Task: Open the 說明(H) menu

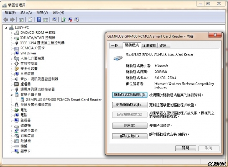Action: (x=58, y=12)
